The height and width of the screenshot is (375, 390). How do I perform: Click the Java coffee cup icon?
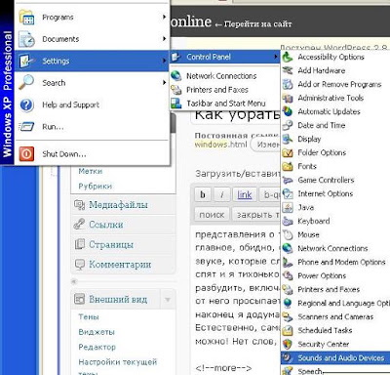288,207
